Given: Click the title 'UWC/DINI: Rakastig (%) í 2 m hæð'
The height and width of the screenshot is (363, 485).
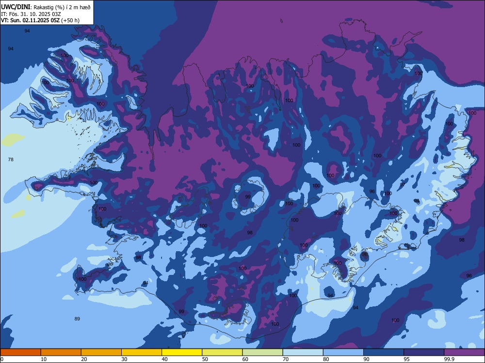Looking at the screenshot, I should [x=46, y=7].
